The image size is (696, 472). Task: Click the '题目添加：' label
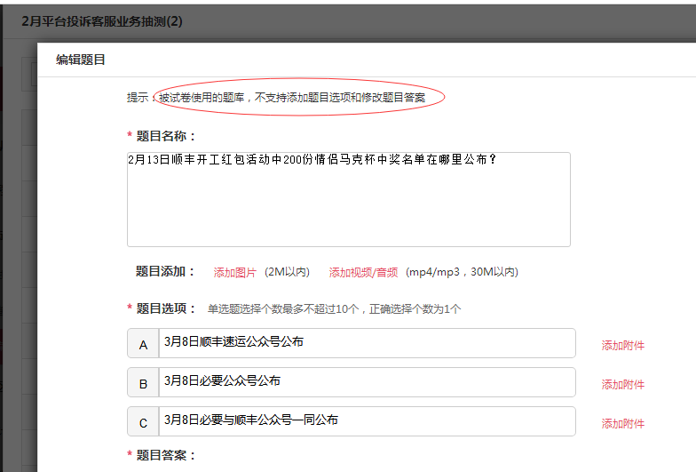tap(165, 271)
